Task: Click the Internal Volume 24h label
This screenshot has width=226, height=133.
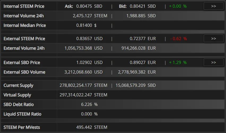Action: pos(24,16)
